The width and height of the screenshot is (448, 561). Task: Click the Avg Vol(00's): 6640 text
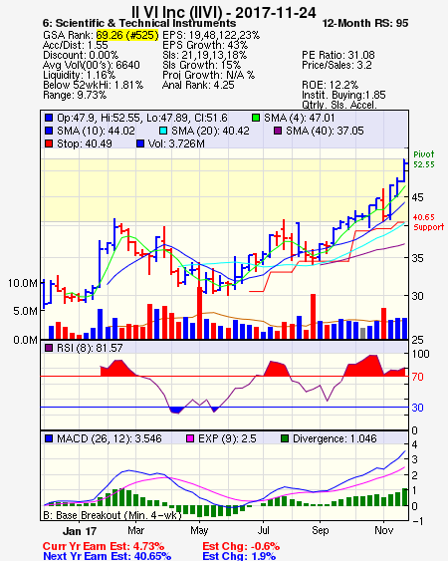(92, 65)
